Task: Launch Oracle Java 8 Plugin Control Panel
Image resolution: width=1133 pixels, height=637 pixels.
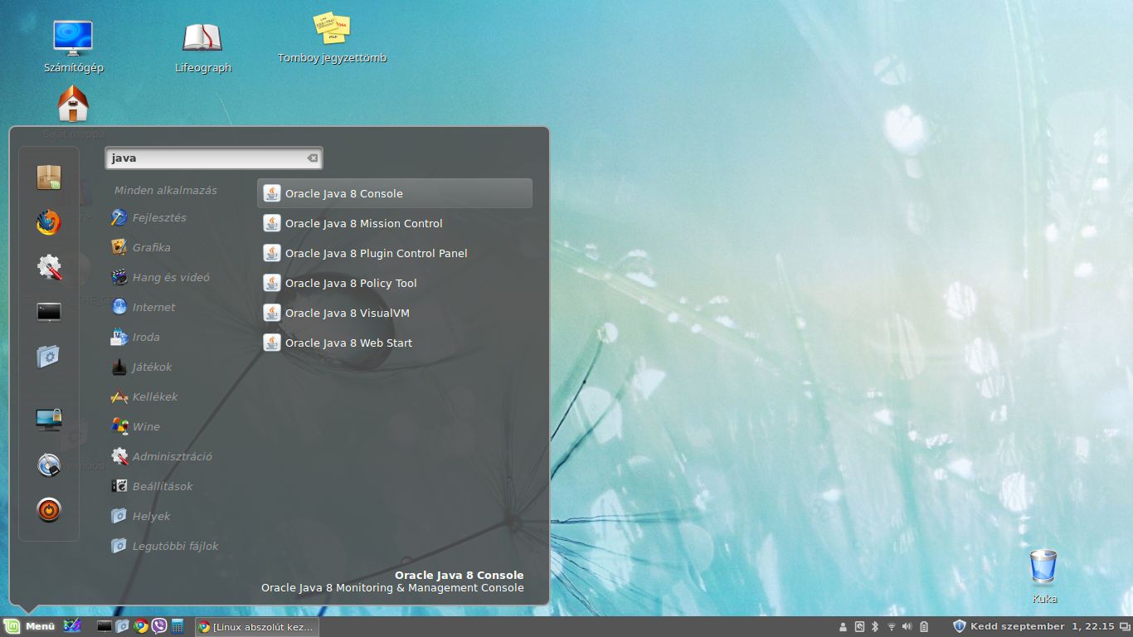Action: (x=395, y=253)
